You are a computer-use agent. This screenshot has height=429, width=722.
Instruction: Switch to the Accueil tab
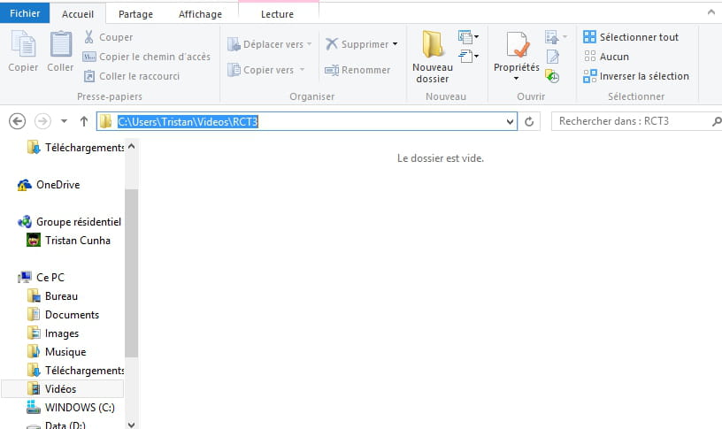(x=77, y=14)
